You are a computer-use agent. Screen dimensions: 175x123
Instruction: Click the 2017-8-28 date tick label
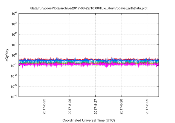pyautogui.click(x=121, y=107)
